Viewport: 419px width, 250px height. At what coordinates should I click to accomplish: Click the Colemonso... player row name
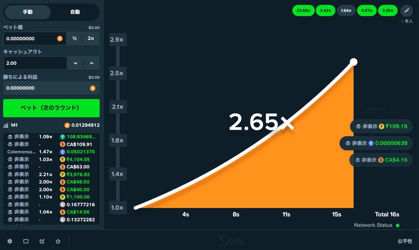tap(21, 152)
